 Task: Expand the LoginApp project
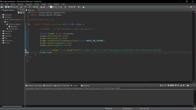pos(1,36)
